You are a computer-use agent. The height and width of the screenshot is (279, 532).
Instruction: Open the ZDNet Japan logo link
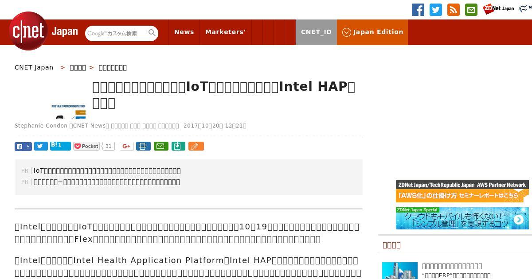[x=498, y=8]
